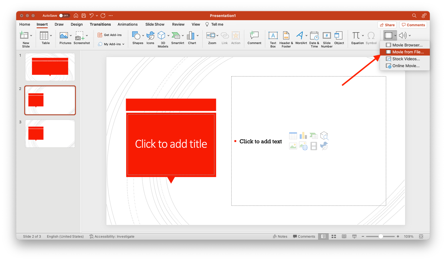Click the Share button
This screenshot has height=261, width=446.
point(387,25)
